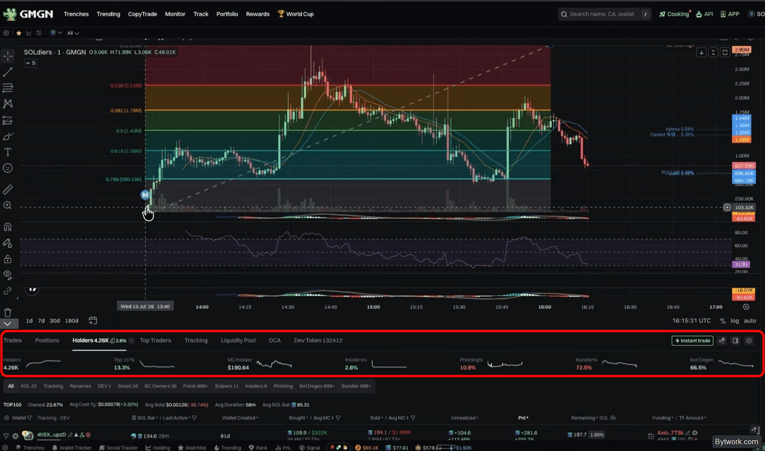Image resolution: width=765 pixels, height=451 pixels.
Task: Open the CopyTrade page
Action: [142, 14]
